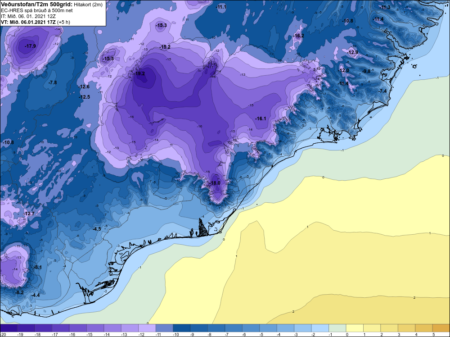Select the 'EC-HRES spá brúuð á 500m net' line

click(37, 10)
